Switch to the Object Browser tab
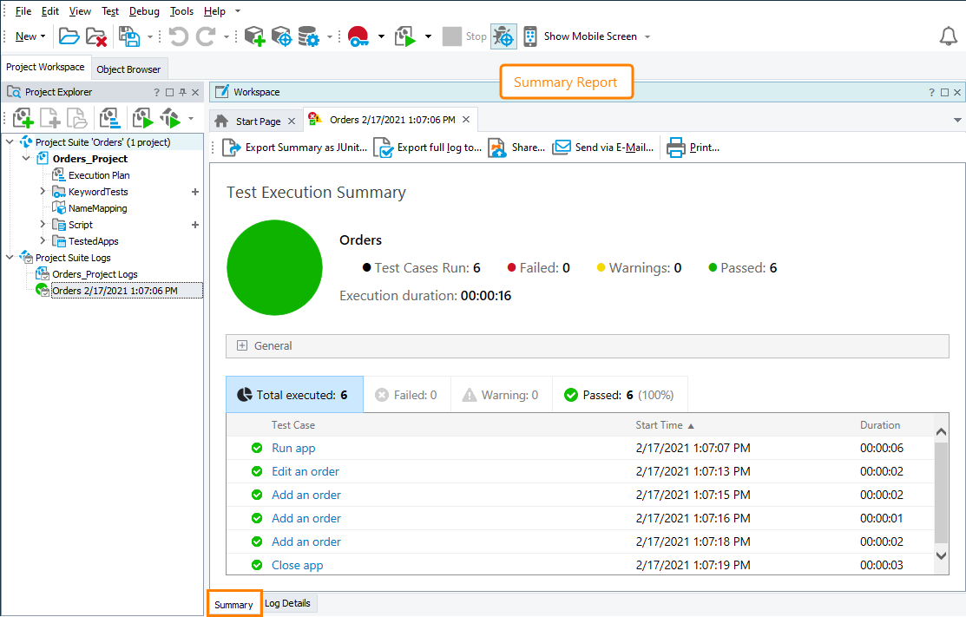 tap(129, 68)
